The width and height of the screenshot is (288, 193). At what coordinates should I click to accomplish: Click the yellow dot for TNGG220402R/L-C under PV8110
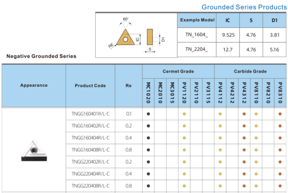click(x=256, y=162)
